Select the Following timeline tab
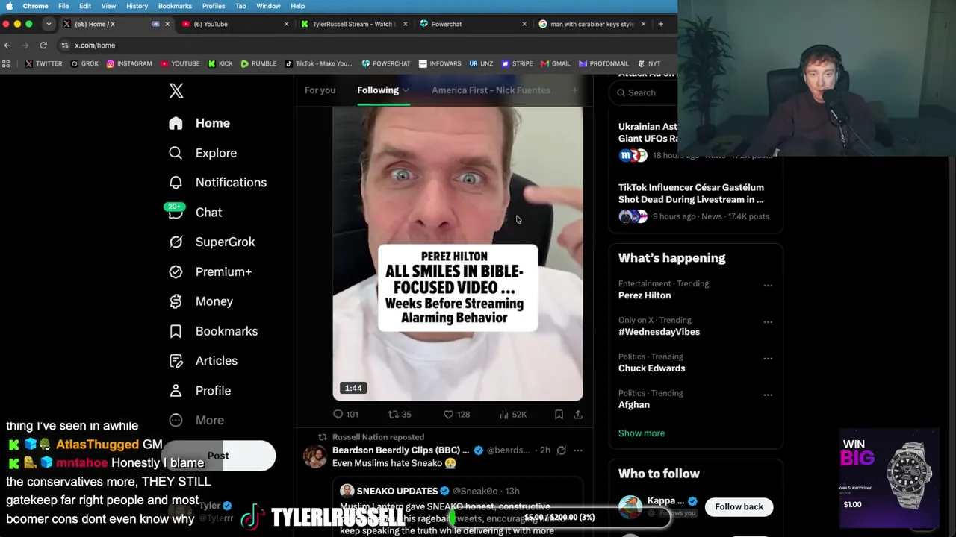 pyautogui.click(x=378, y=90)
